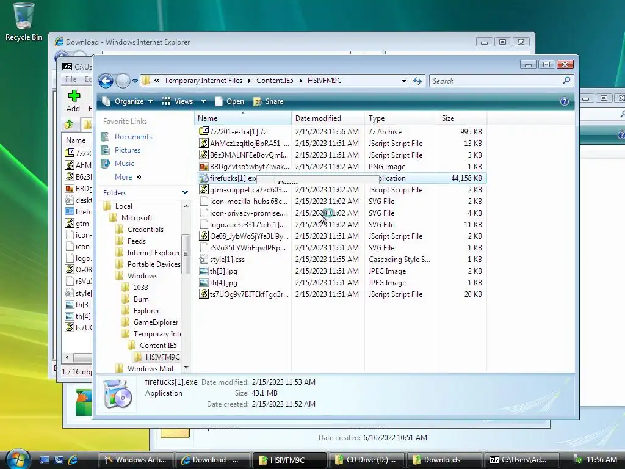Open the Organize menu
This screenshot has height=469, width=625.
128,101
